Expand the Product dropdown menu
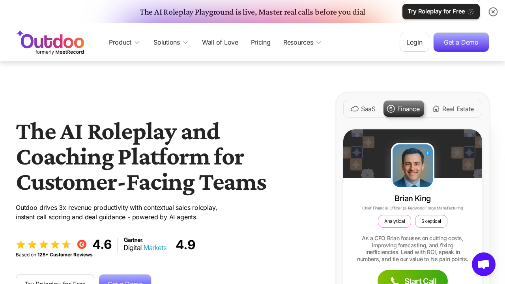The width and height of the screenshot is (505, 284). pos(124,42)
